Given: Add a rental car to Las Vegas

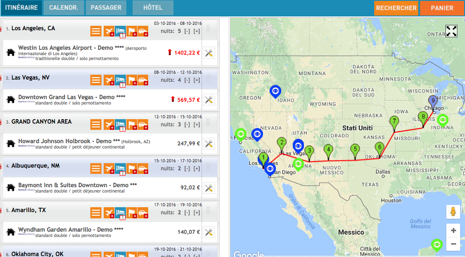Looking at the screenshot, I should click(143, 80).
